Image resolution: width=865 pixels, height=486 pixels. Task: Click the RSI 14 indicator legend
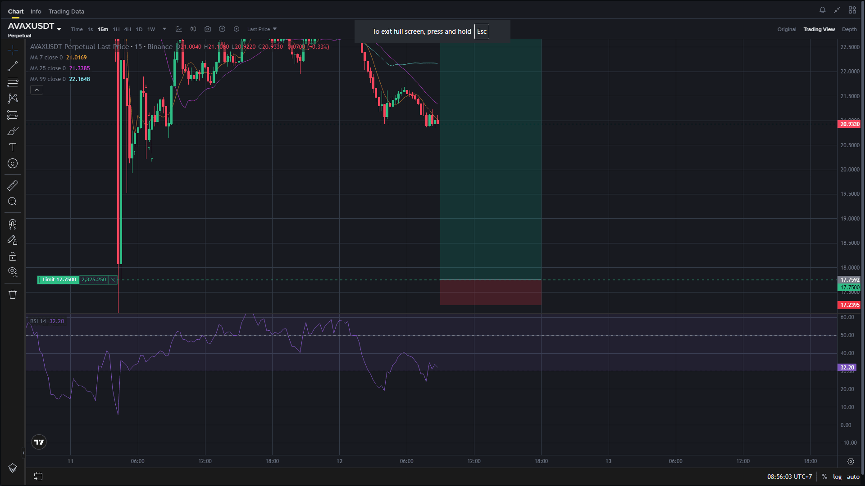click(x=47, y=321)
